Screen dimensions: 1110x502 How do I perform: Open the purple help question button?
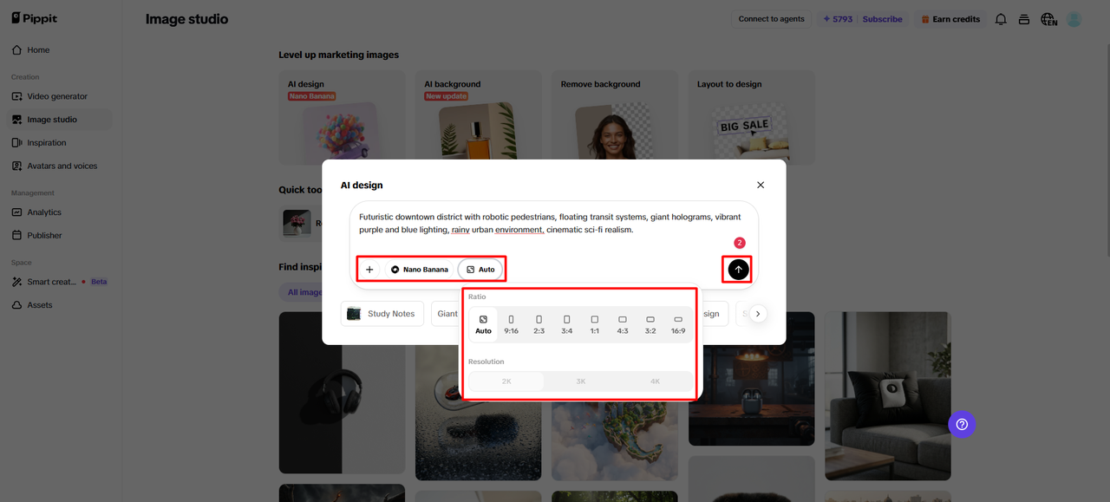[962, 424]
